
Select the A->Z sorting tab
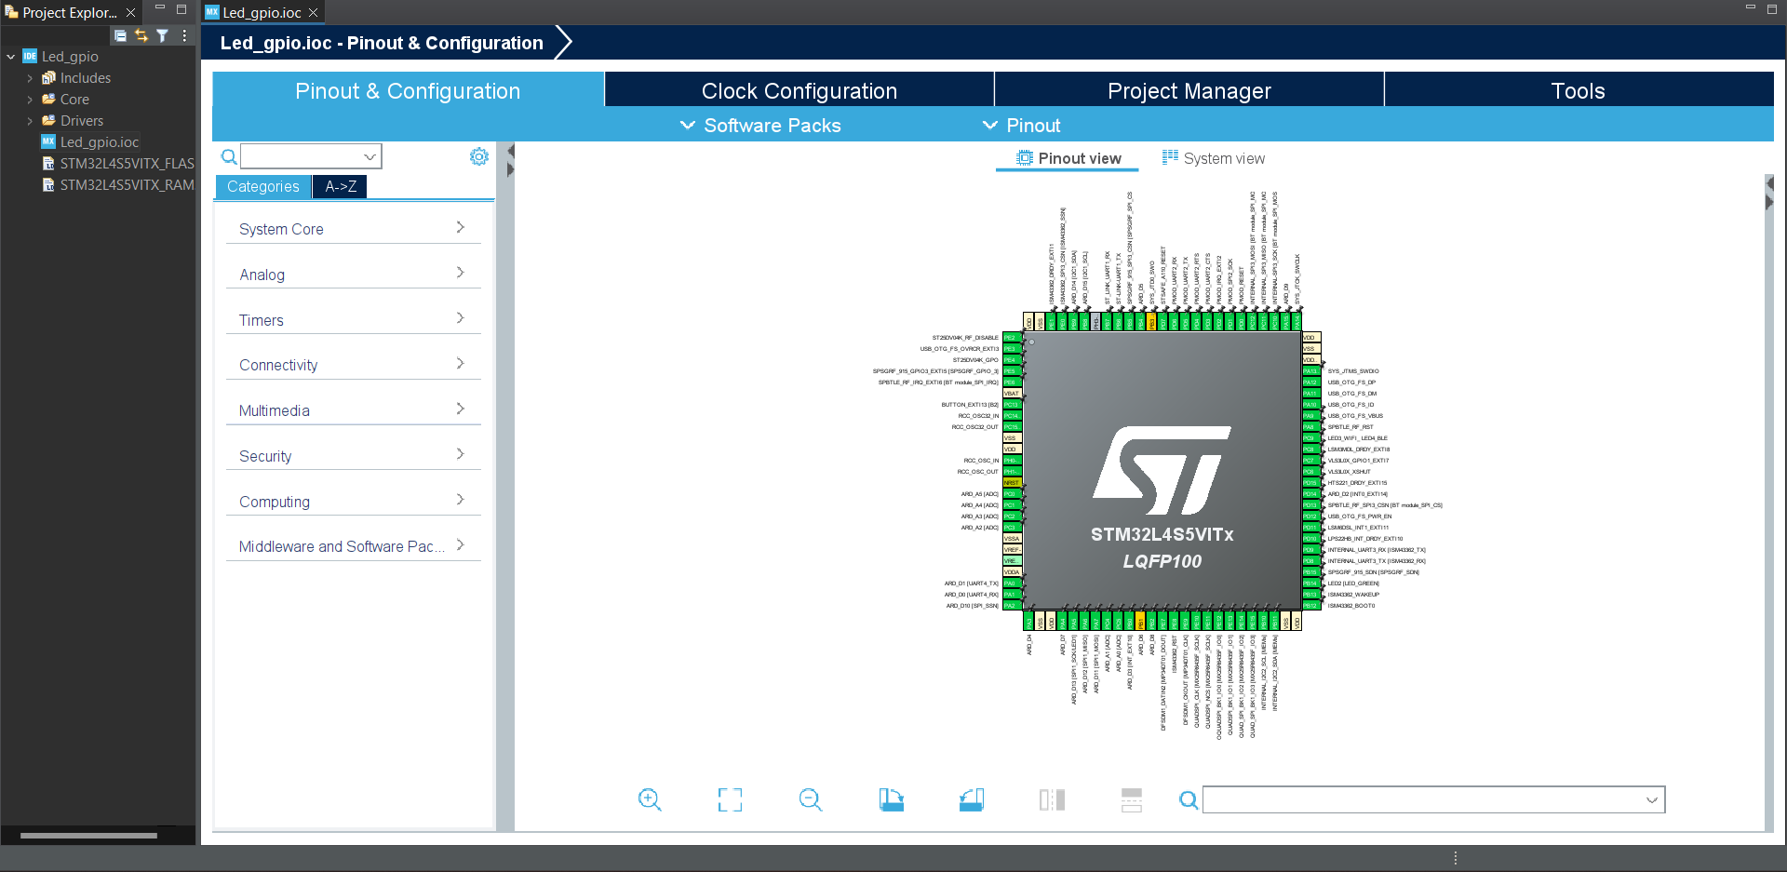[339, 186]
